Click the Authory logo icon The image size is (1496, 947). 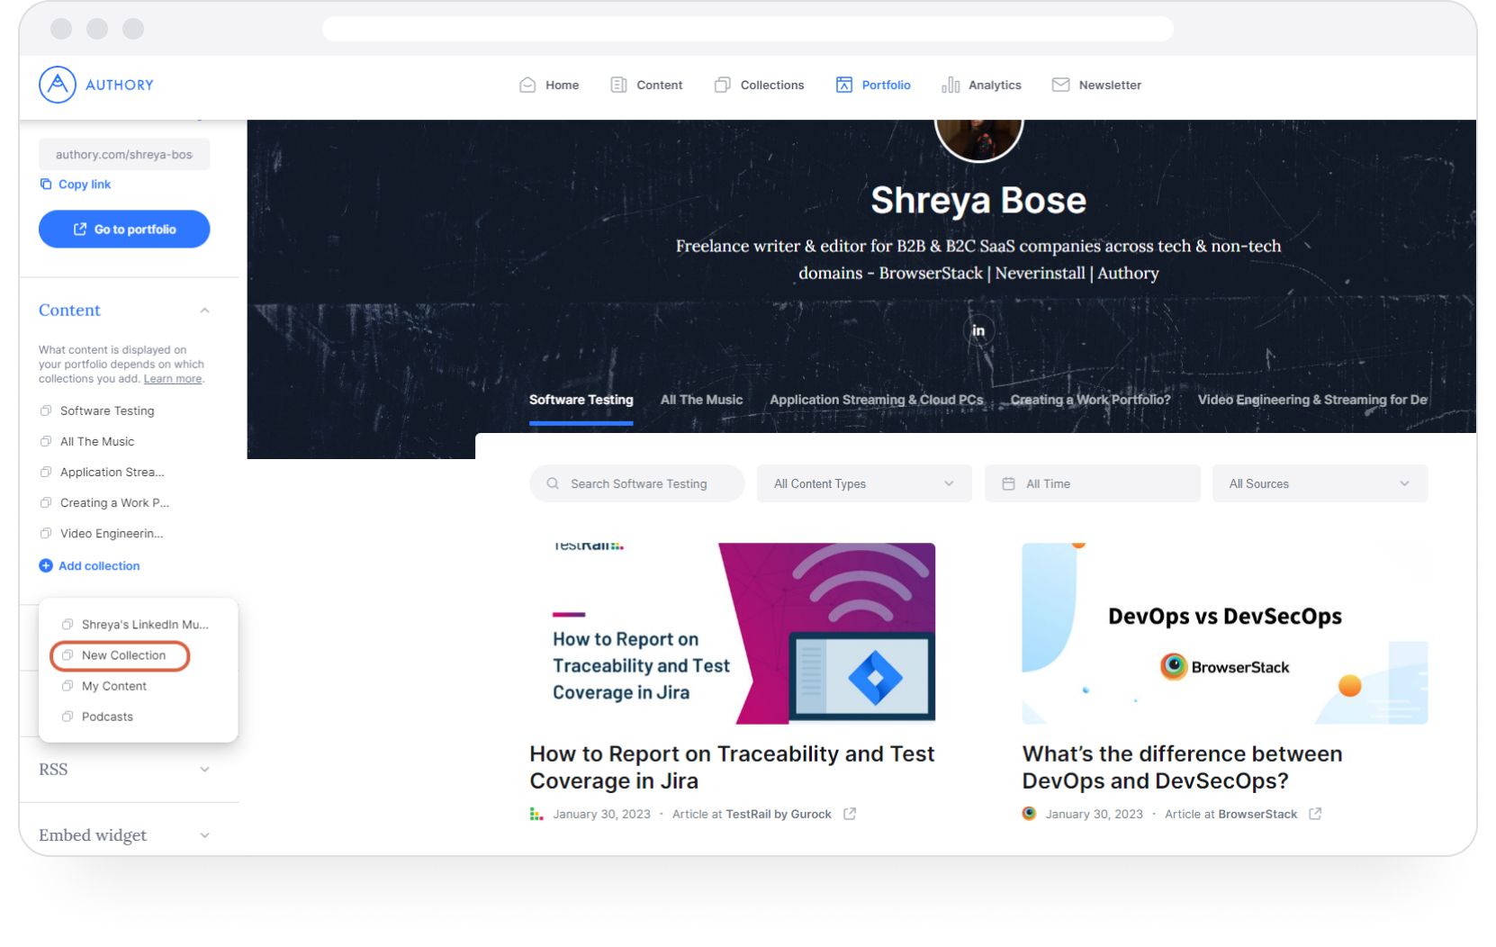(58, 85)
